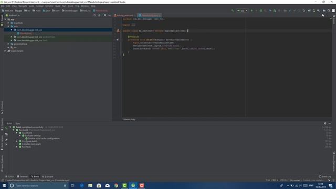This screenshot has width=336, height=189.
Task: Click the Build tool window button at bottom
Action: 35,176
